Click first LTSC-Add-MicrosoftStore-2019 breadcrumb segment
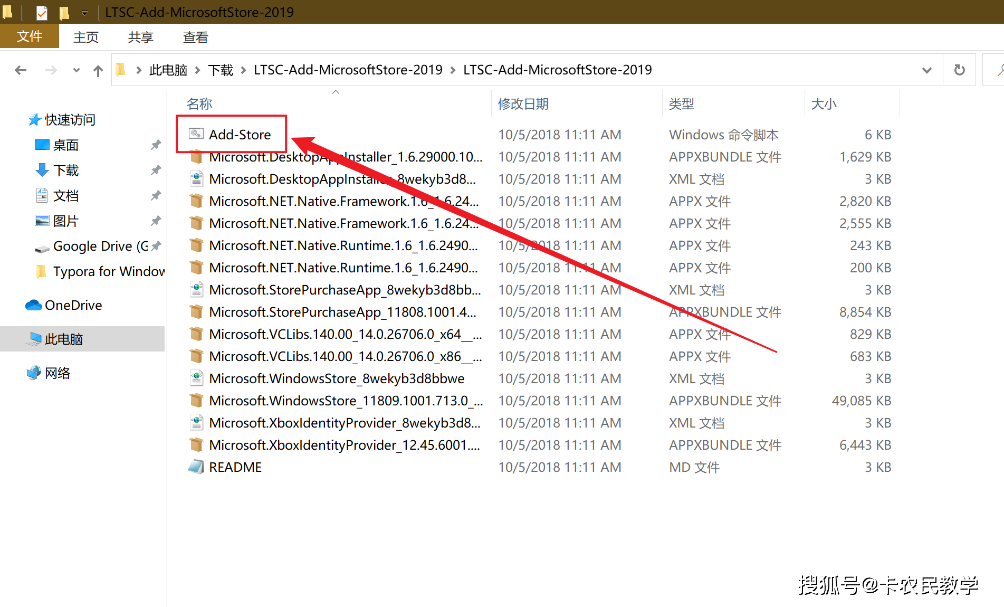 pos(348,70)
